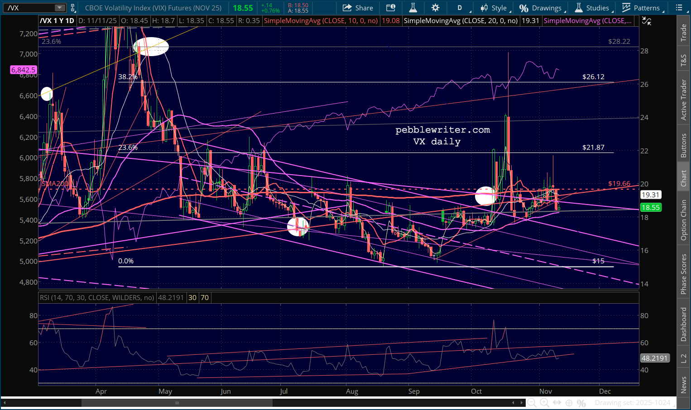
Task: Click the /VX 1 Y 1D chart label
Action: [x=57, y=21]
